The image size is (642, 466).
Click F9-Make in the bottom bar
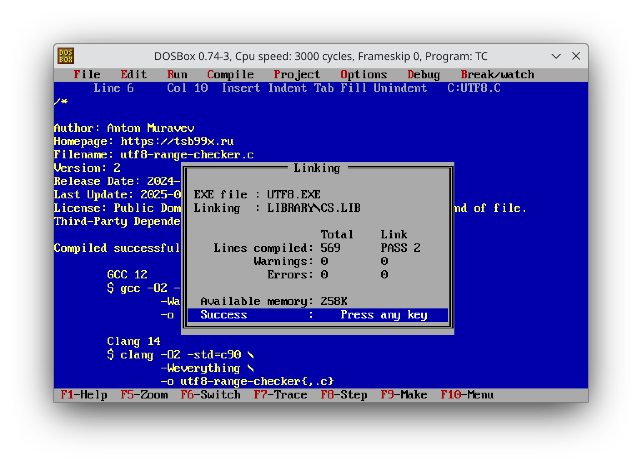click(404, 395)
